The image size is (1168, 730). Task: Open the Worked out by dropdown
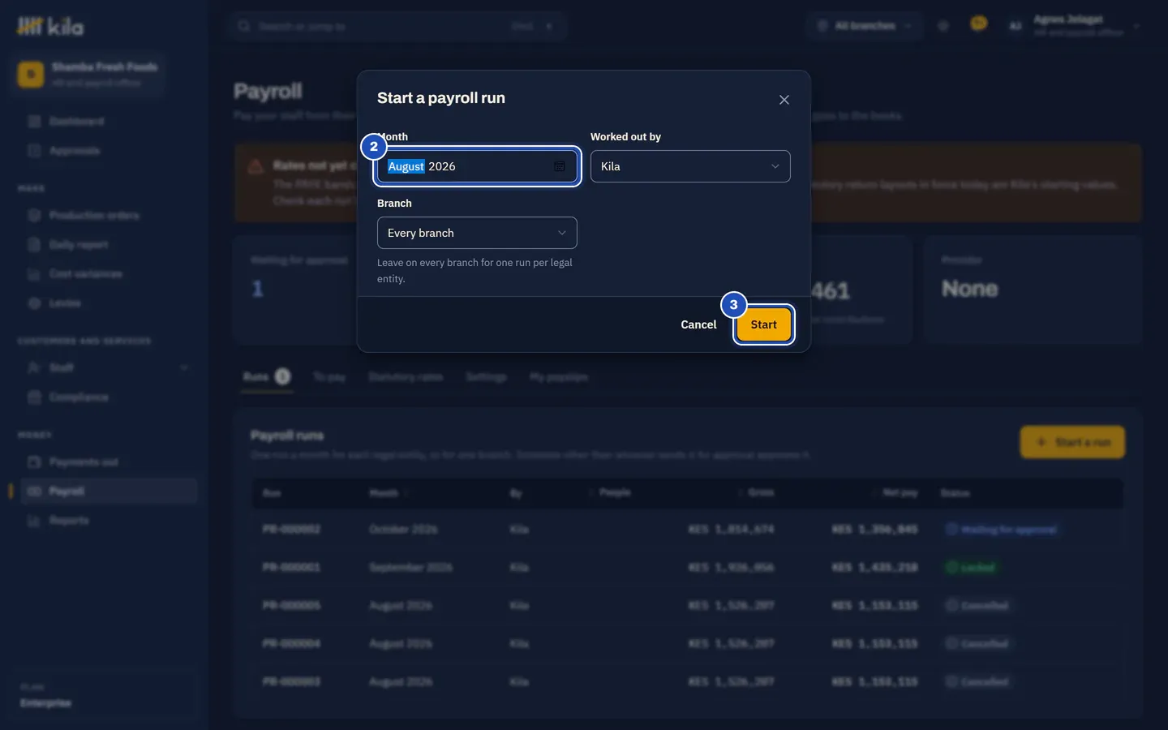[690, 166]
